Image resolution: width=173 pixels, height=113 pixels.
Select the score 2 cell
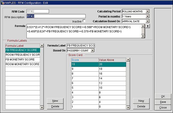pos(85,102)
